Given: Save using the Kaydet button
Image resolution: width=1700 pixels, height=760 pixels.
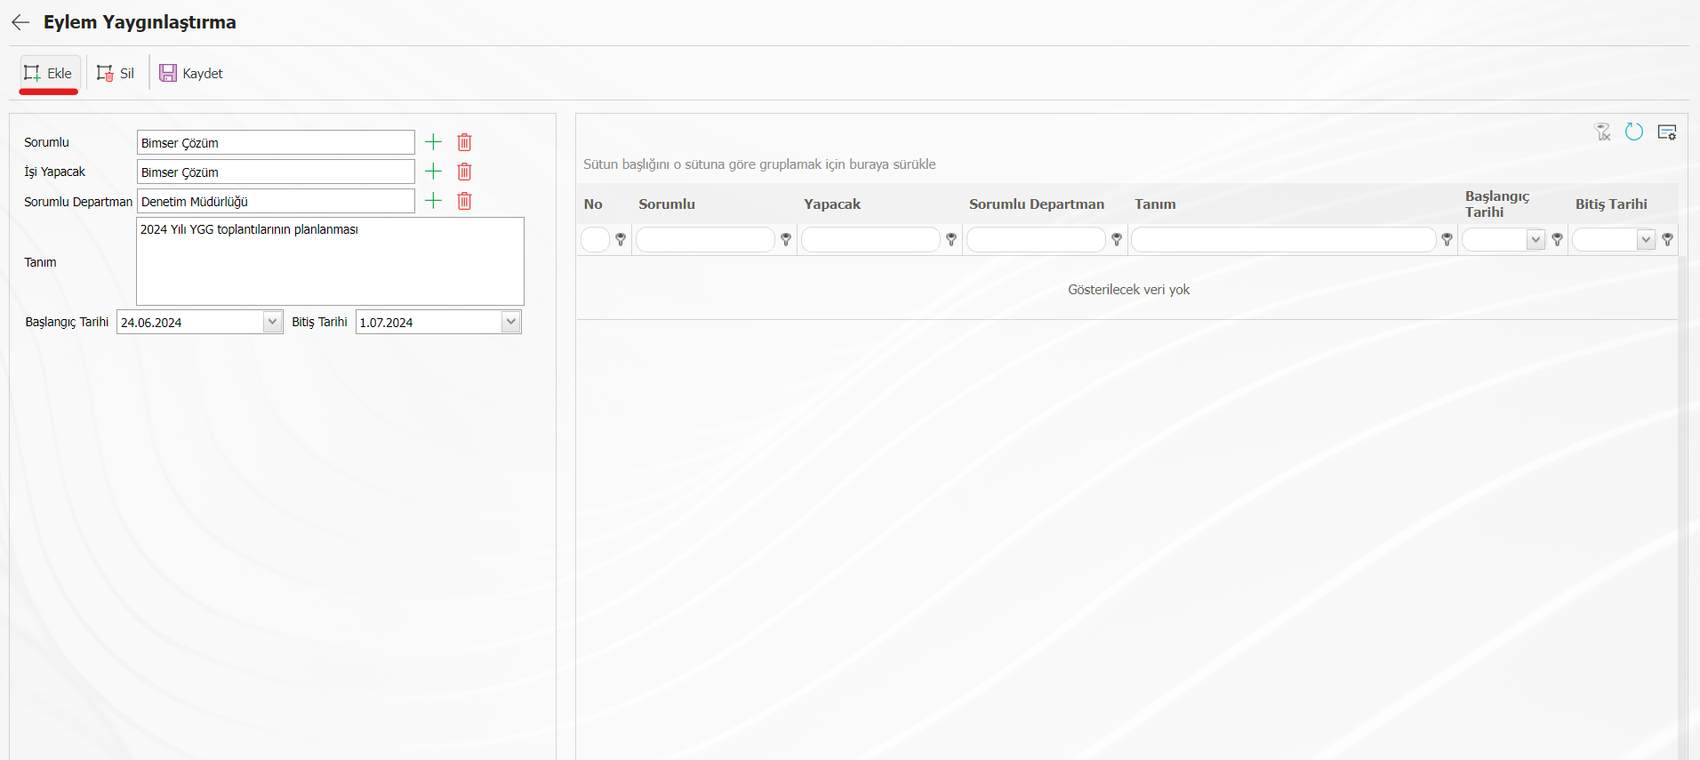Looking at the screenshot, I should pyautogui.click(x=191, y=73).
